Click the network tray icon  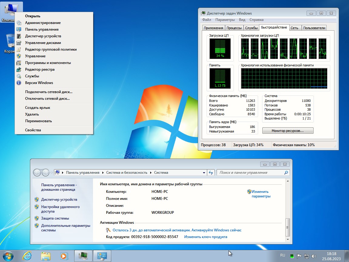click(x=307, y=256)
